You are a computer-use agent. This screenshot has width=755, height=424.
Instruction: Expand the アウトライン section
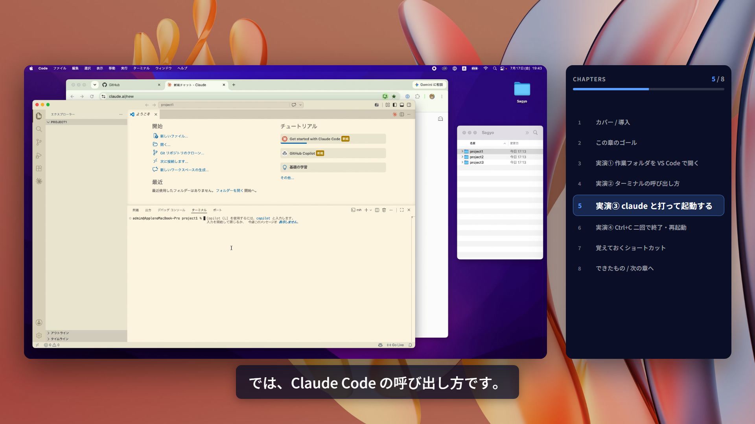87,333
